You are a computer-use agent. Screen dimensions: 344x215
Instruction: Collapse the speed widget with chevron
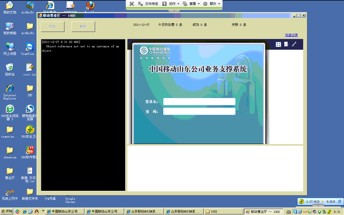point(318,206)
